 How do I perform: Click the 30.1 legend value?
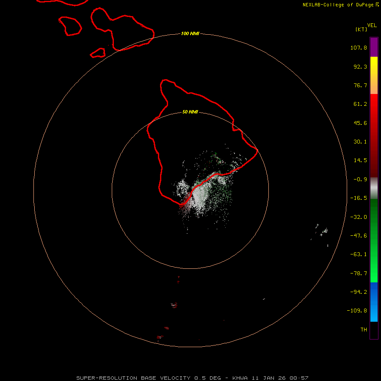pyautogui.click(x=360, y=142)
